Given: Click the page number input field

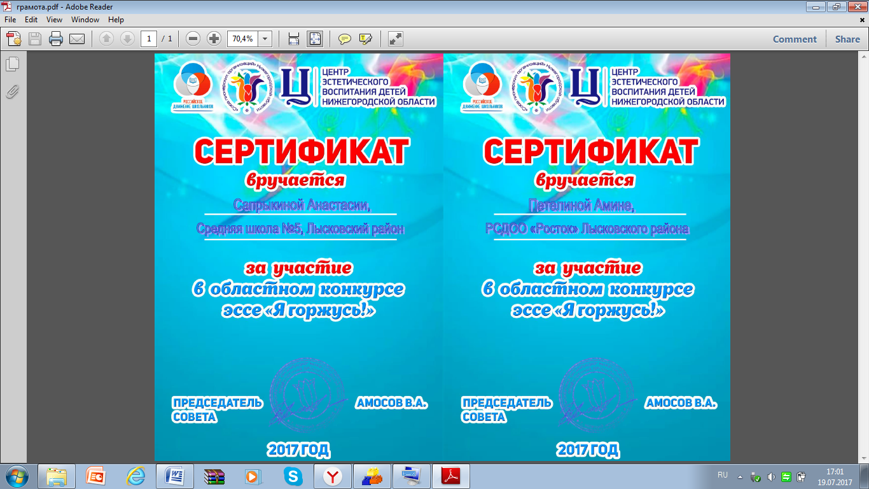Looking at the screenshot, I should (149, 39).
